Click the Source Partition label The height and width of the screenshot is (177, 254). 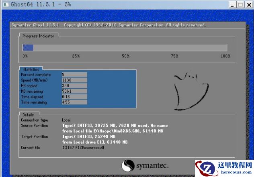click(x=35, y=126)
